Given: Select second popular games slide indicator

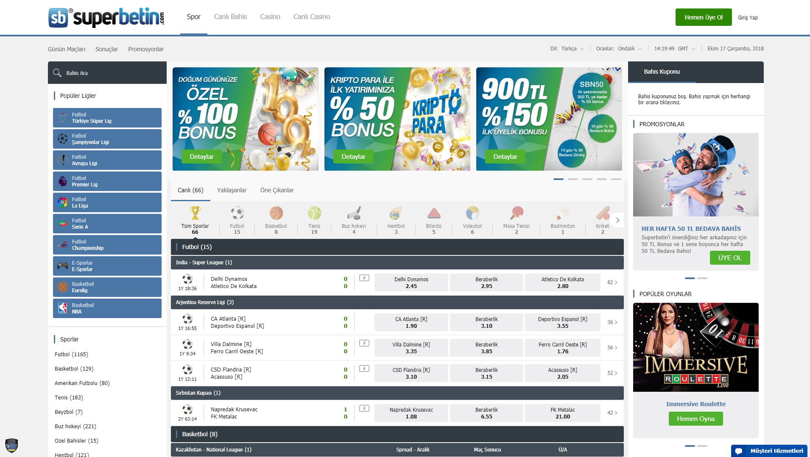Looking at the screenshot, I should (702, 446).
